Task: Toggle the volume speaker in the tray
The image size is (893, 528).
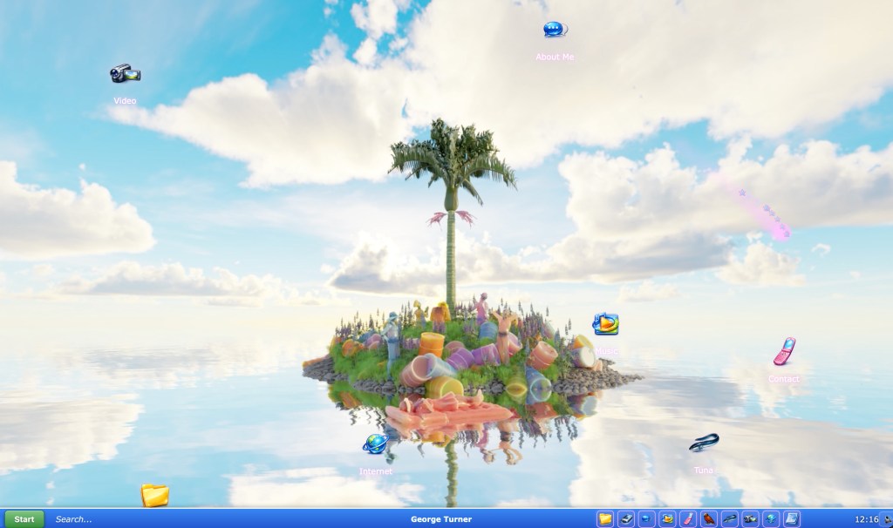Action: click(886, 519)
